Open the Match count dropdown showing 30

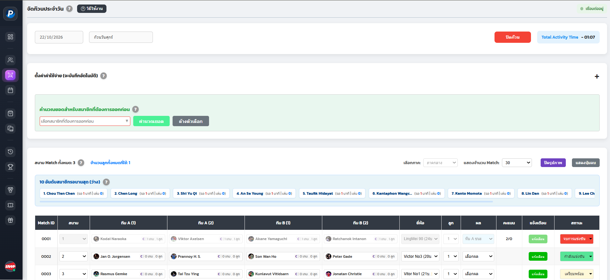517,163
